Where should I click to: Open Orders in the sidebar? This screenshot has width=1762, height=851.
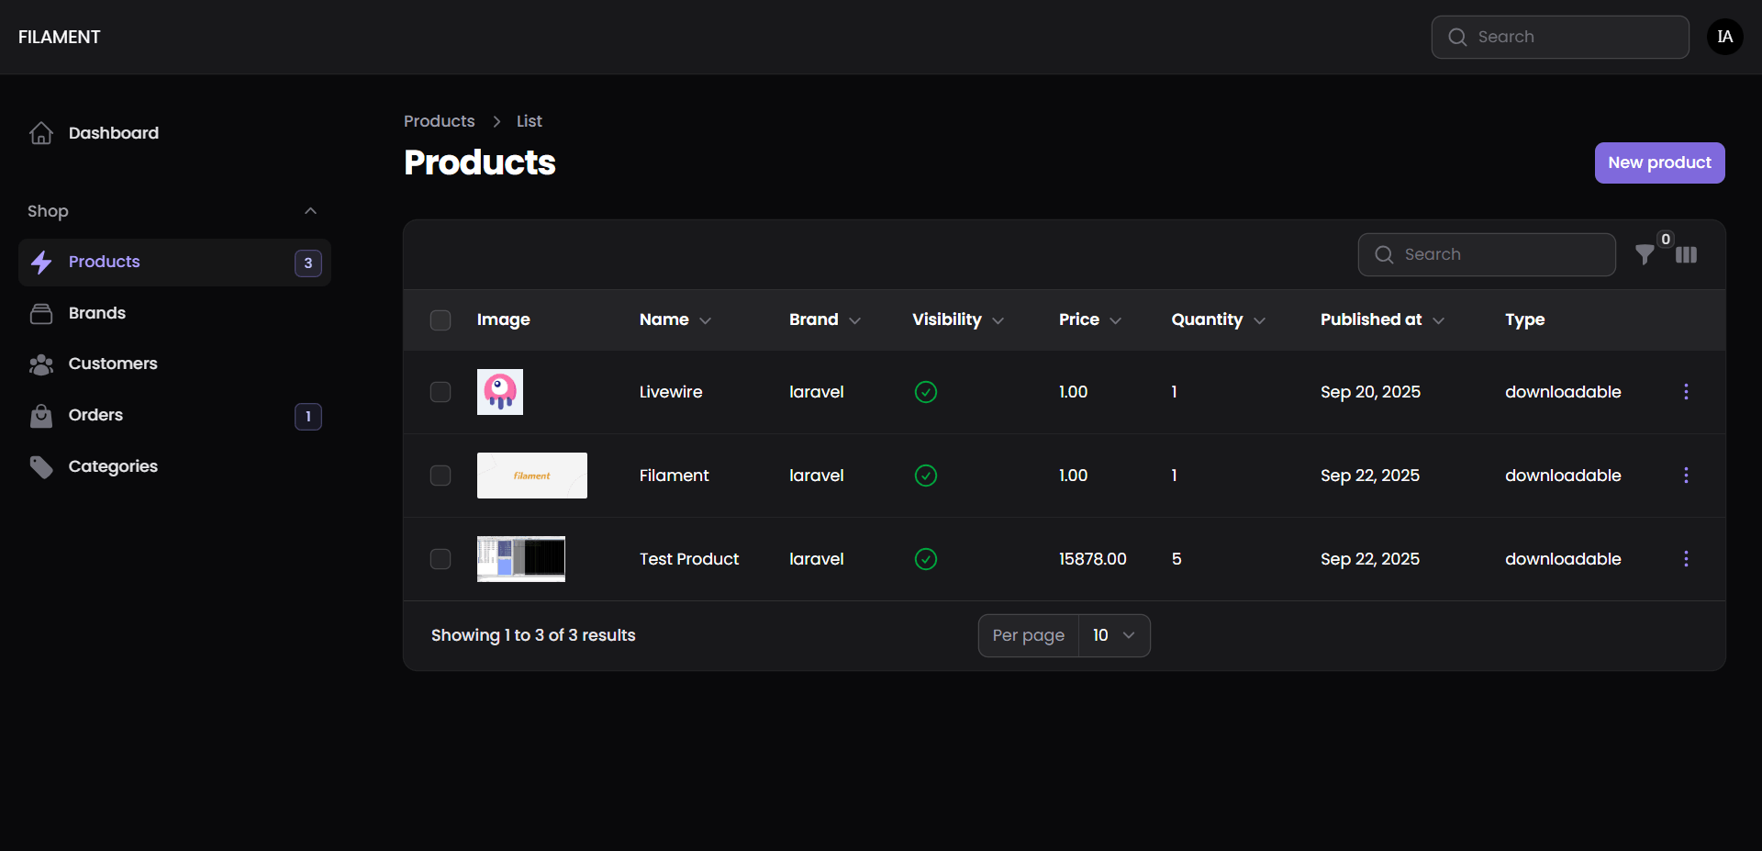174,416
